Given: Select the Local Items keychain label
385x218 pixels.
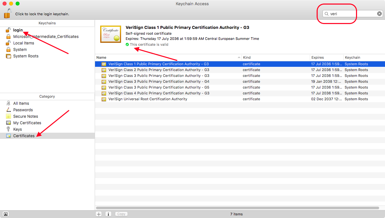Looking at the screenshot, I should 23,43.
